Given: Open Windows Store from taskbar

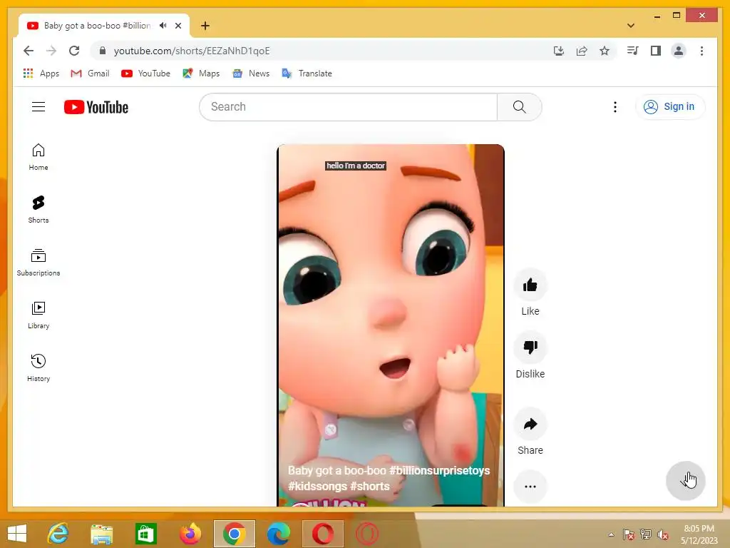Looking at the screenshot, I should [145, 534].
